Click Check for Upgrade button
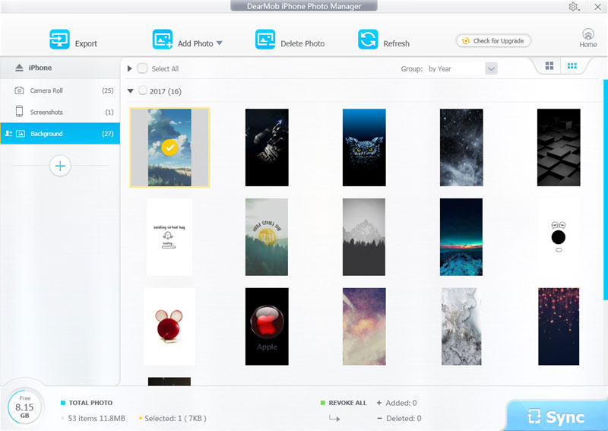The width and height of the screenshot is (608, 431). tap(493, 41)
